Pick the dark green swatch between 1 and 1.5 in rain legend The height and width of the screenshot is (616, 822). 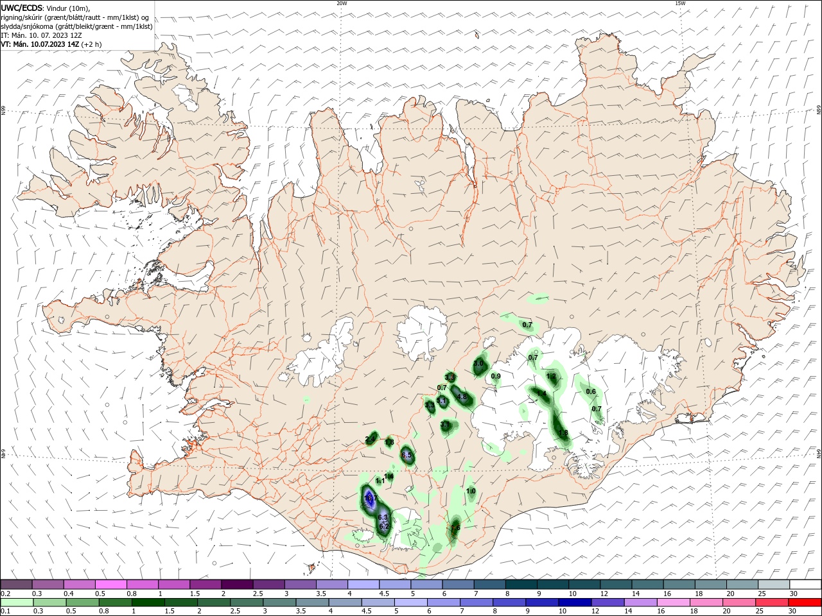[148, 603]
